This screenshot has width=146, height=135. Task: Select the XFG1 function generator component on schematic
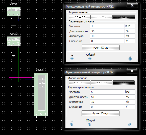pos(14,12)
